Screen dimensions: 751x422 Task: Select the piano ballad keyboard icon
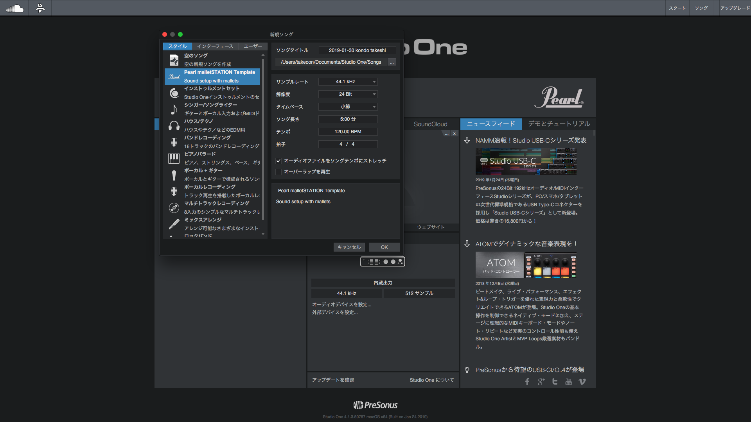(174, 159)
